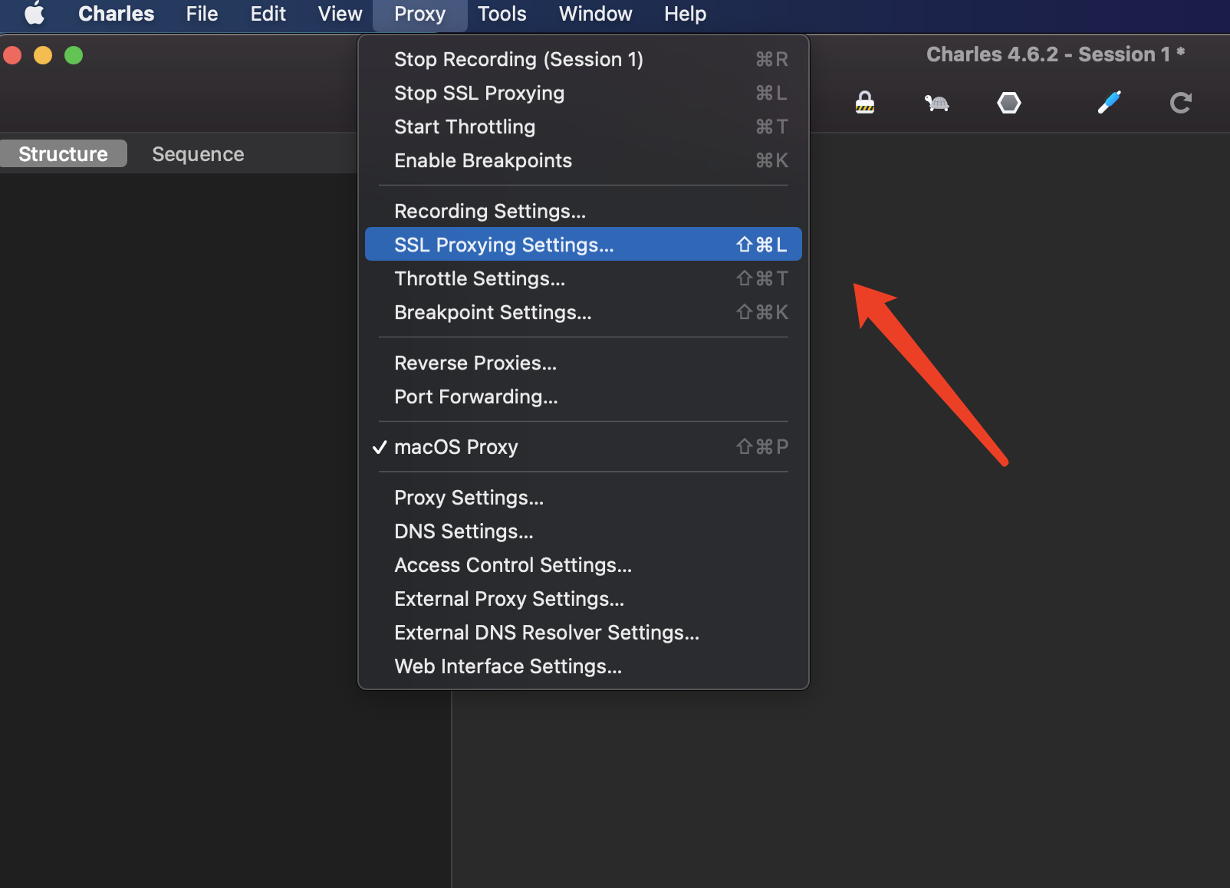The image size is (1230, 888).
Task: Click the repeat request refresh icon
Action: coord(1181,103)
